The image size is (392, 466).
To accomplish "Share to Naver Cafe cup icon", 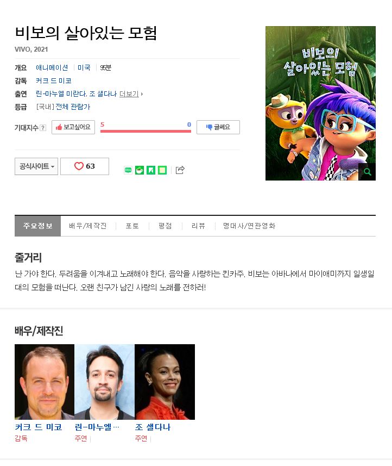I will point(140,170).
